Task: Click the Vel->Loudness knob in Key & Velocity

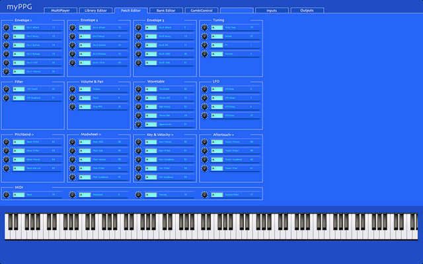Action: tap(138, 178)
